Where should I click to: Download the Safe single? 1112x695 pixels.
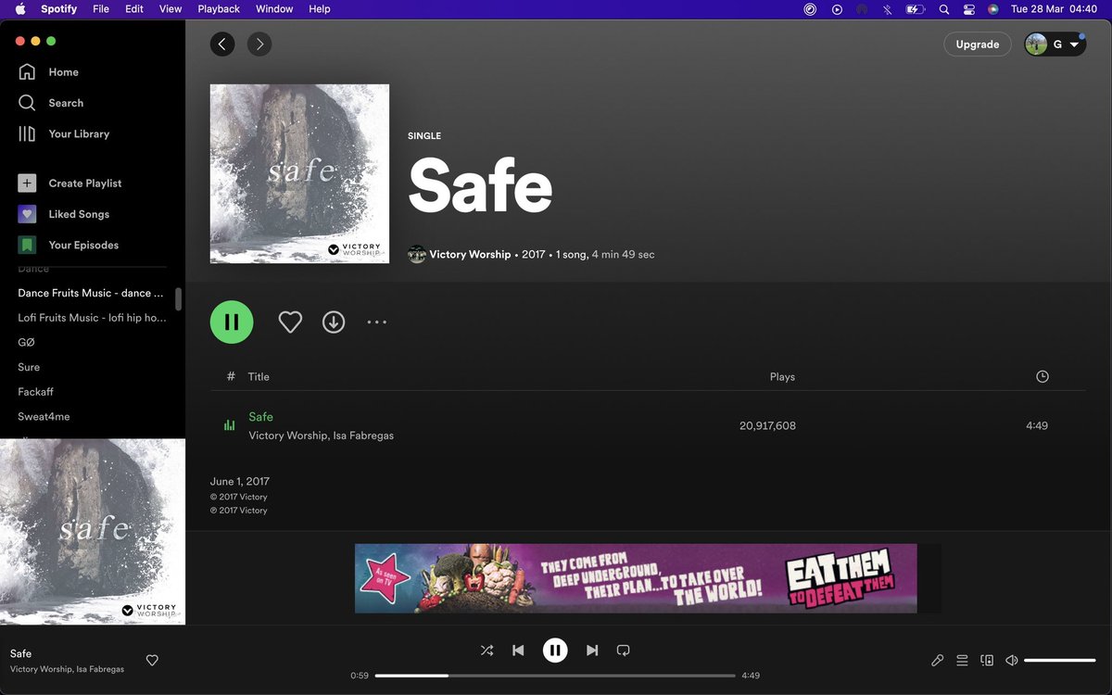(334, 322)
